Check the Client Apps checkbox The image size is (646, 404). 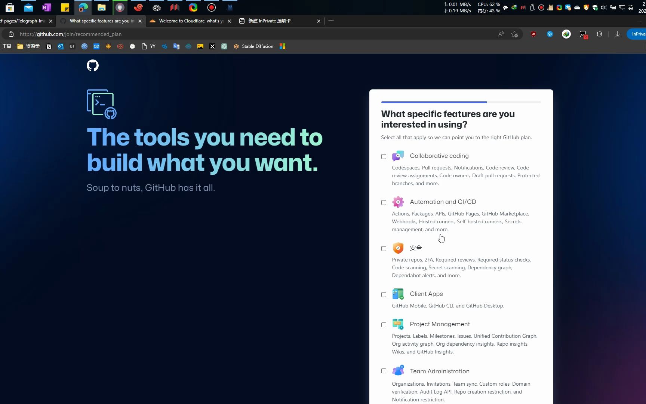[384, 294]
